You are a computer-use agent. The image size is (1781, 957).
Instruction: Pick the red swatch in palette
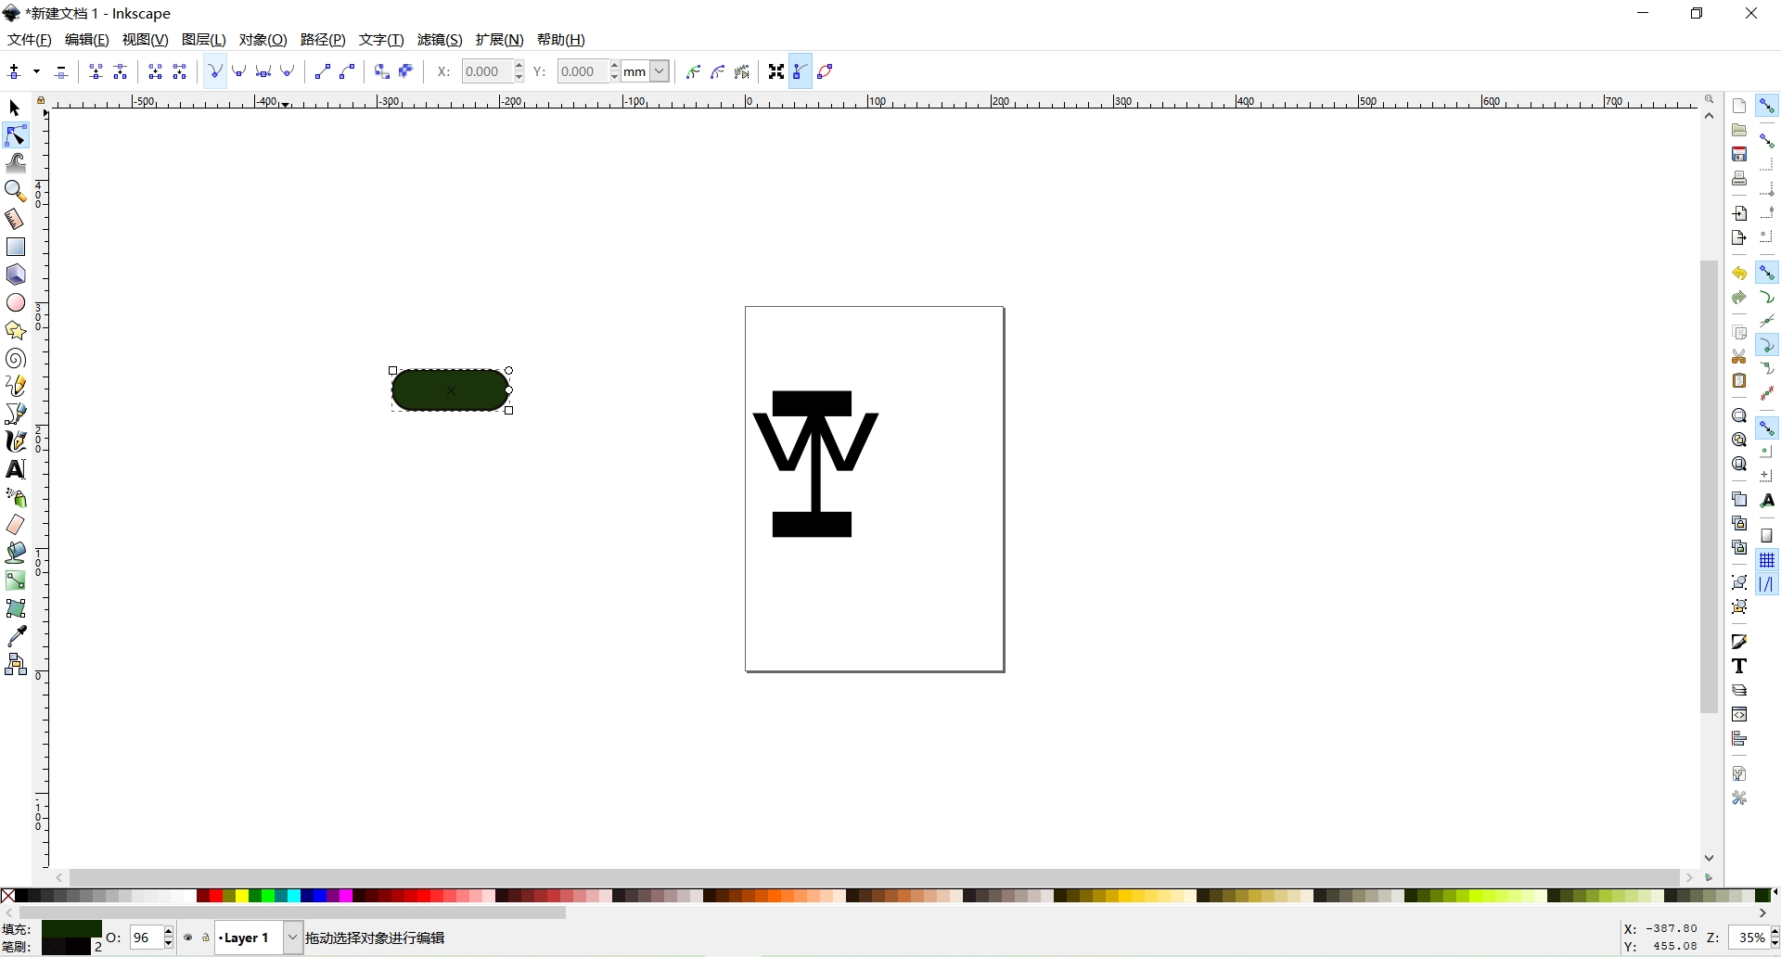tap(216, 896)
